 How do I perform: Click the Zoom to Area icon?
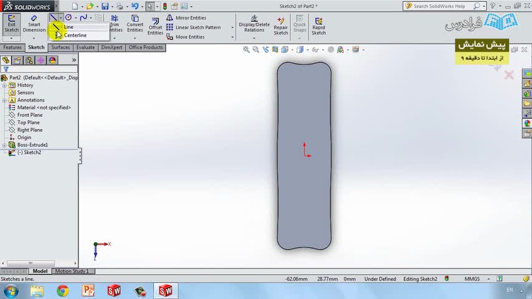tap(256, 50)
